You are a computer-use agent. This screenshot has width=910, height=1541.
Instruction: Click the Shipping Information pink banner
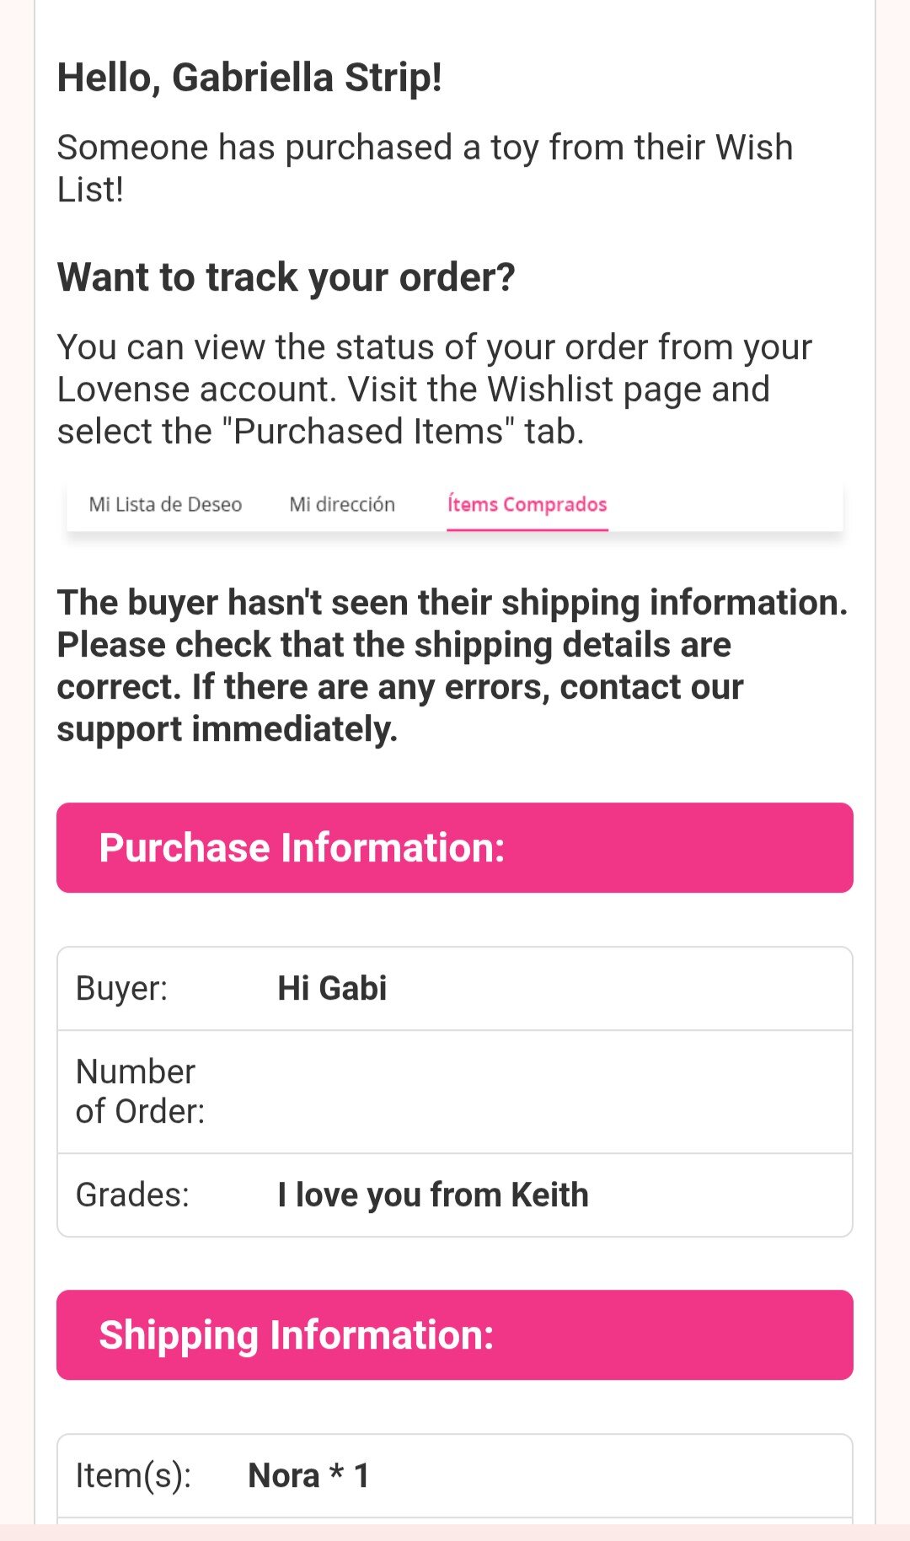455,1334
